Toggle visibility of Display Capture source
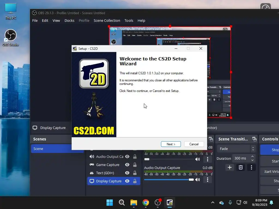The width and height of the screenshot is (279, 209). tap(127, 181)
